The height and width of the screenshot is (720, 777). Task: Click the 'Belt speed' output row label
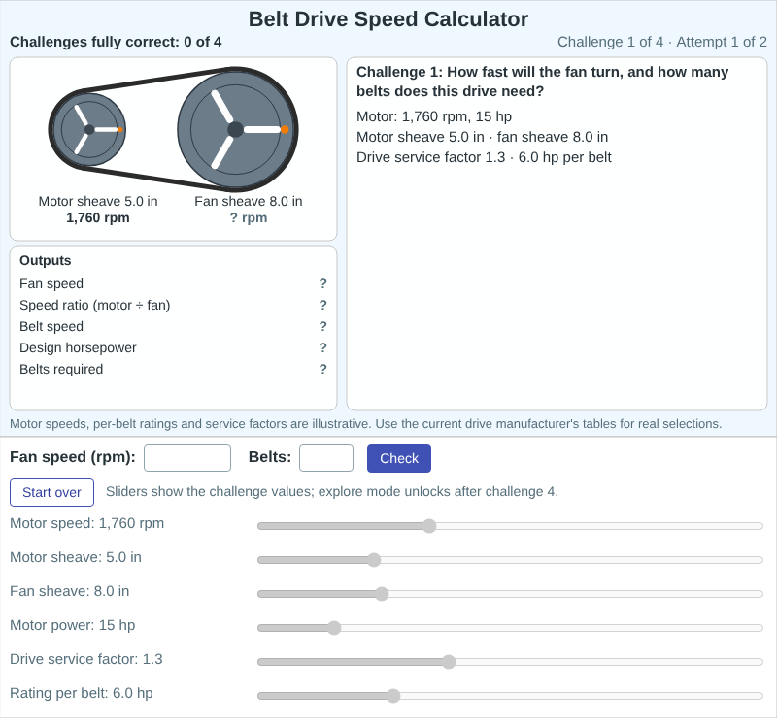point(51,326)
